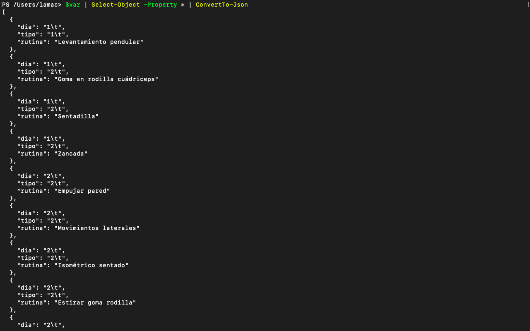Click the "Movimientos laterales" rutina value
This screenshot has height=331, width=530.
97,228
